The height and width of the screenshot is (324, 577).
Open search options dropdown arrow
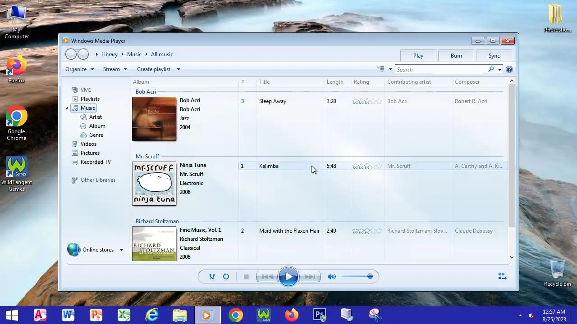[499, 69]
